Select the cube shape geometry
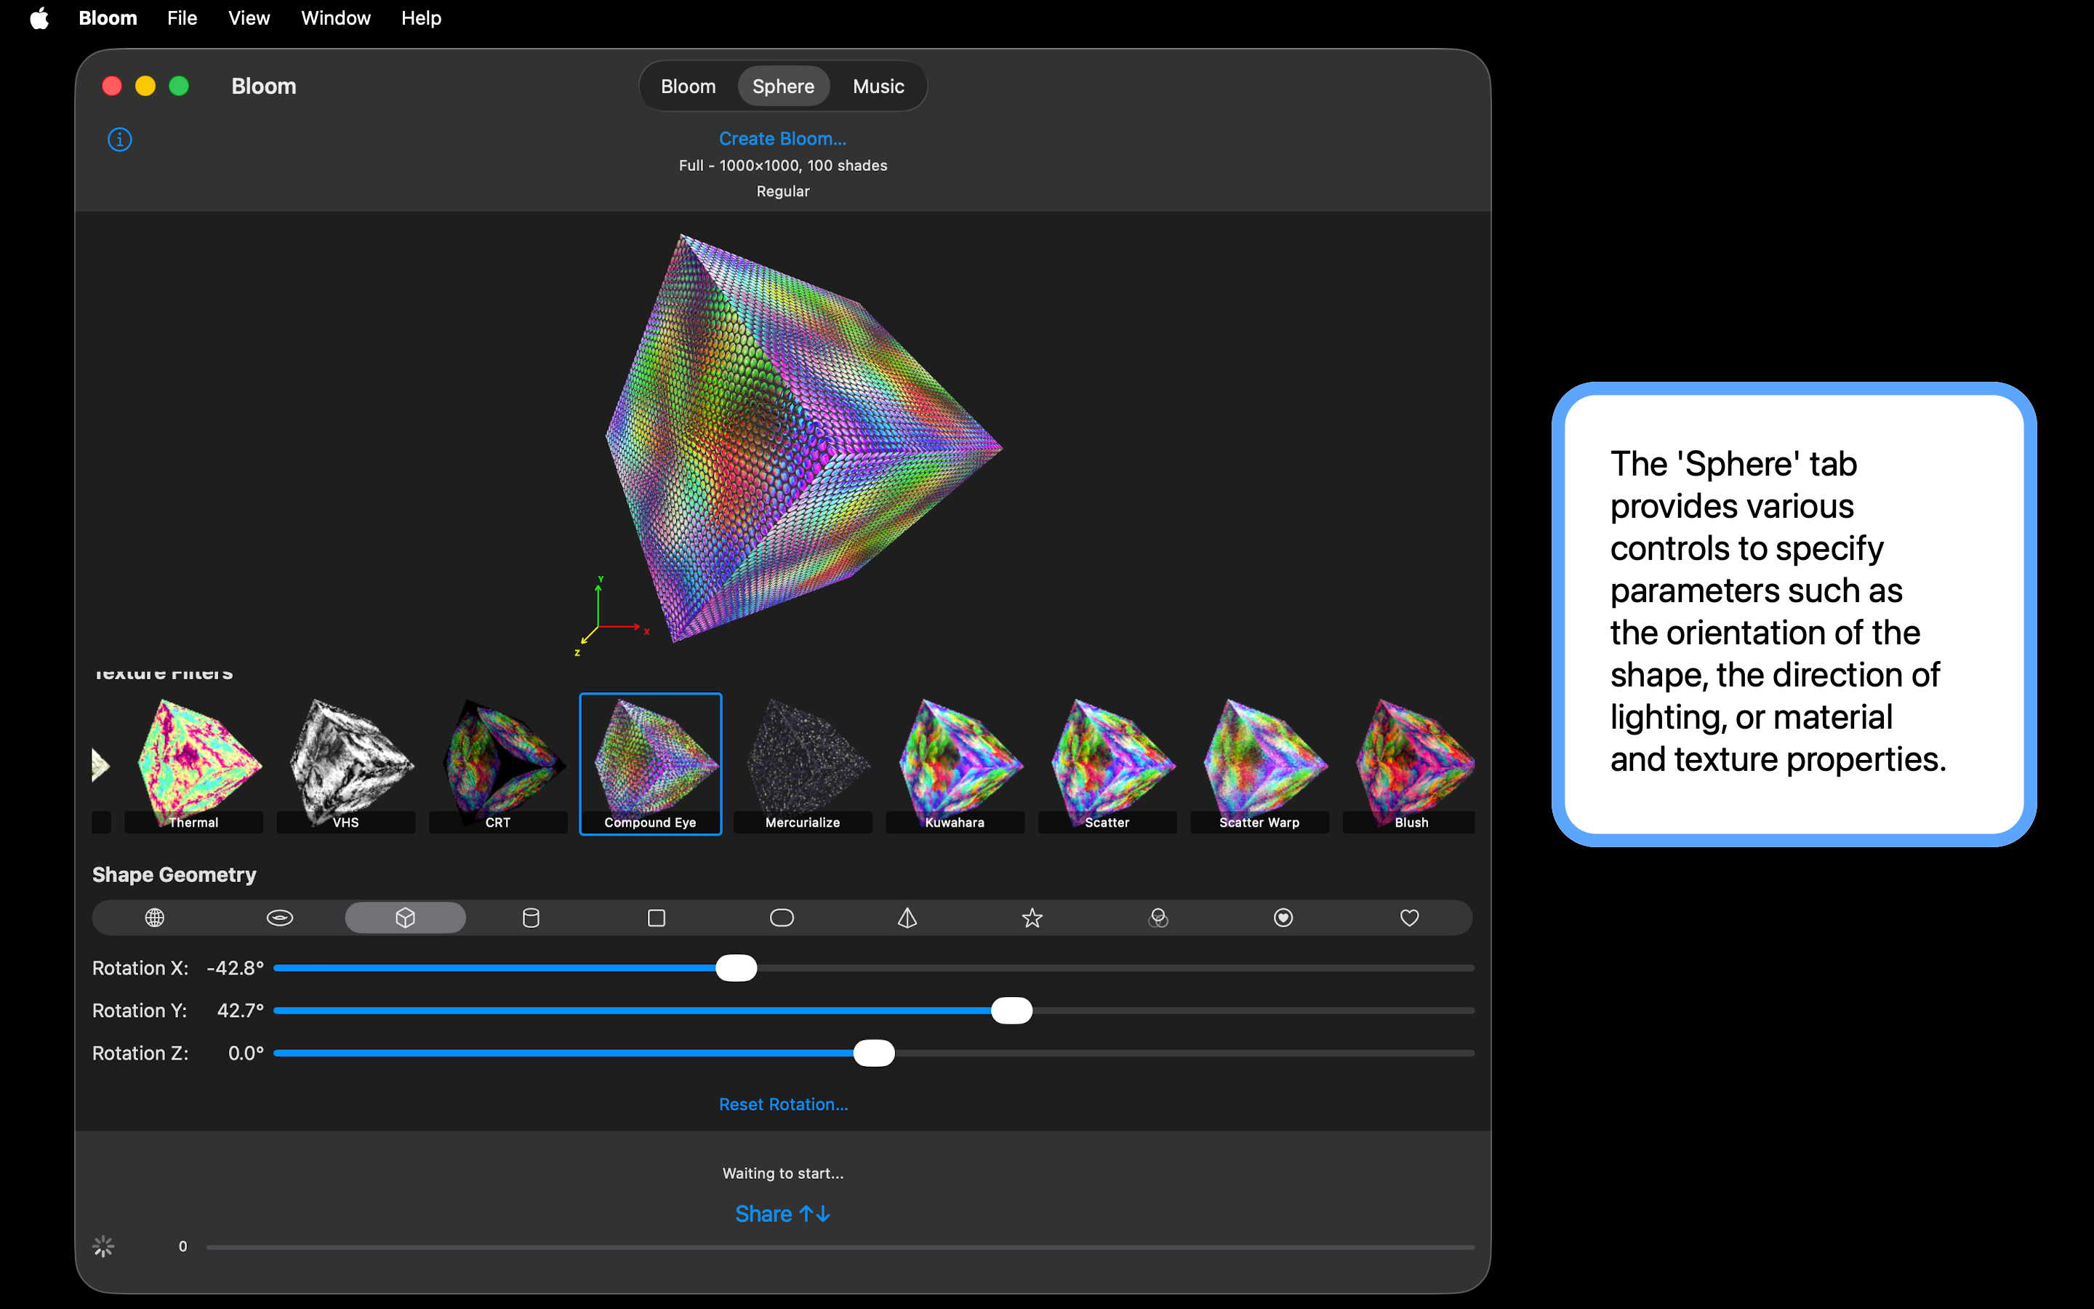Viewport: 2094px width, 1309px height. click(x=405, y=918)
